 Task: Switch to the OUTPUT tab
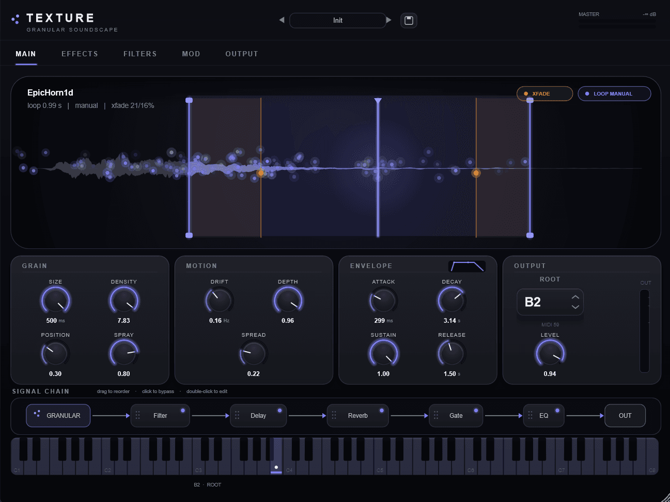(x=242, y=54)
